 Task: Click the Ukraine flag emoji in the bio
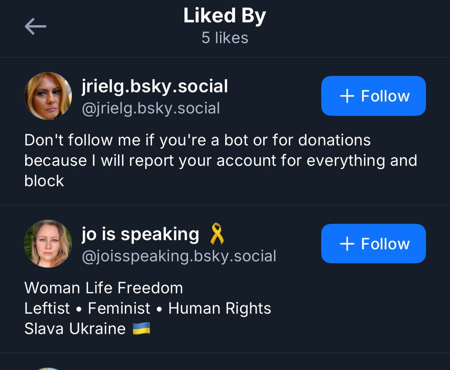pyautogui.click(x=141, y=329)
